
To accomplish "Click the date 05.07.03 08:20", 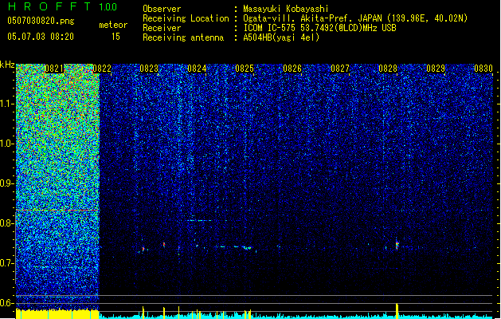I will click(41, 37).
